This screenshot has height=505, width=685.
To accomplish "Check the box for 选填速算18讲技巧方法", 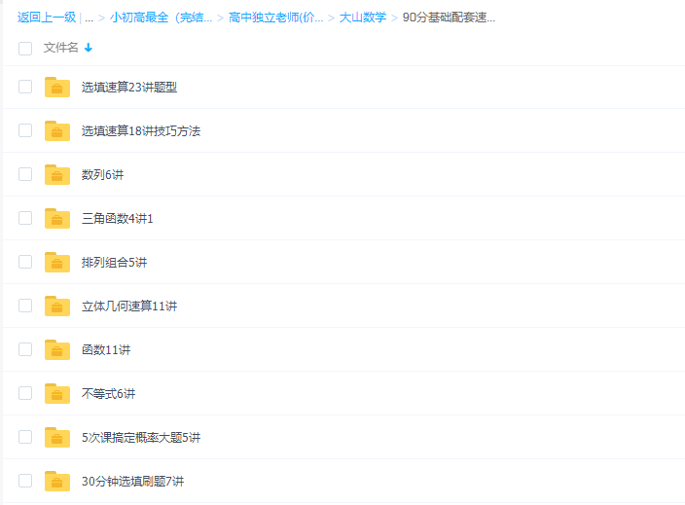I will pyautogui.click(x=25, y=130).
